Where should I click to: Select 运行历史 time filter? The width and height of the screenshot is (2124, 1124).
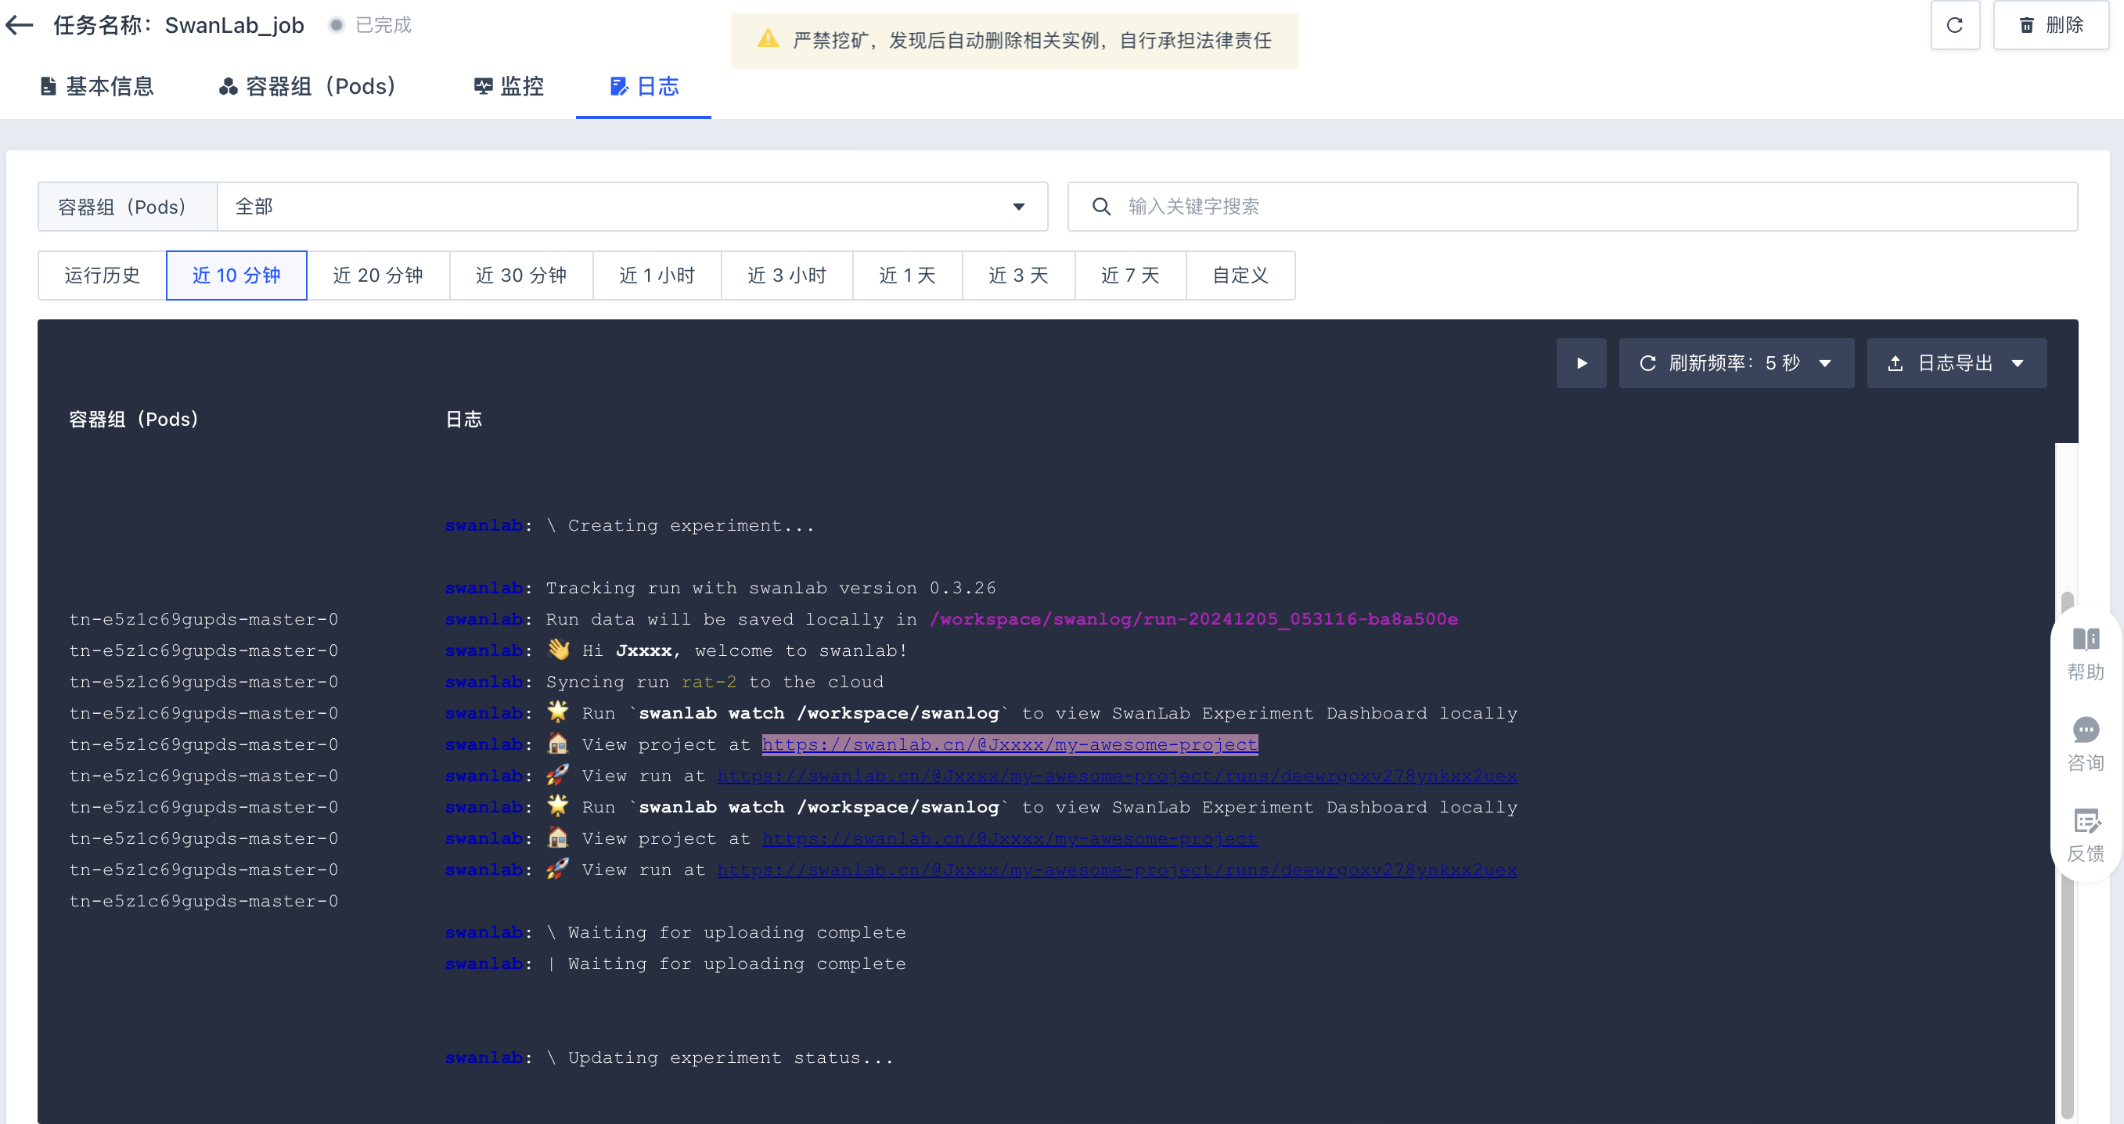103,276
